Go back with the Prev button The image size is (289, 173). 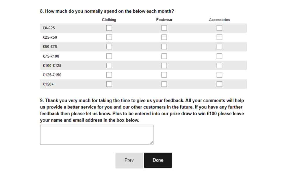129,160
